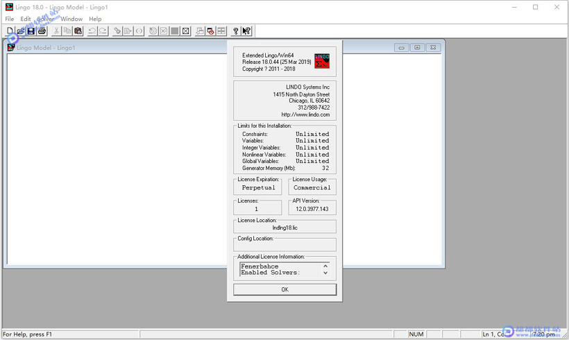
Task: Open the File menu
Action: coord(10,19)
